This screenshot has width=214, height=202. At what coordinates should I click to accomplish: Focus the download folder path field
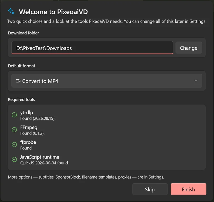[92, 48]
